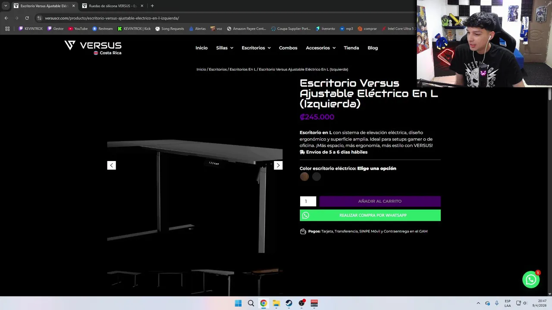
Task: Open Combos in the navigation menu
Action: 288,48
